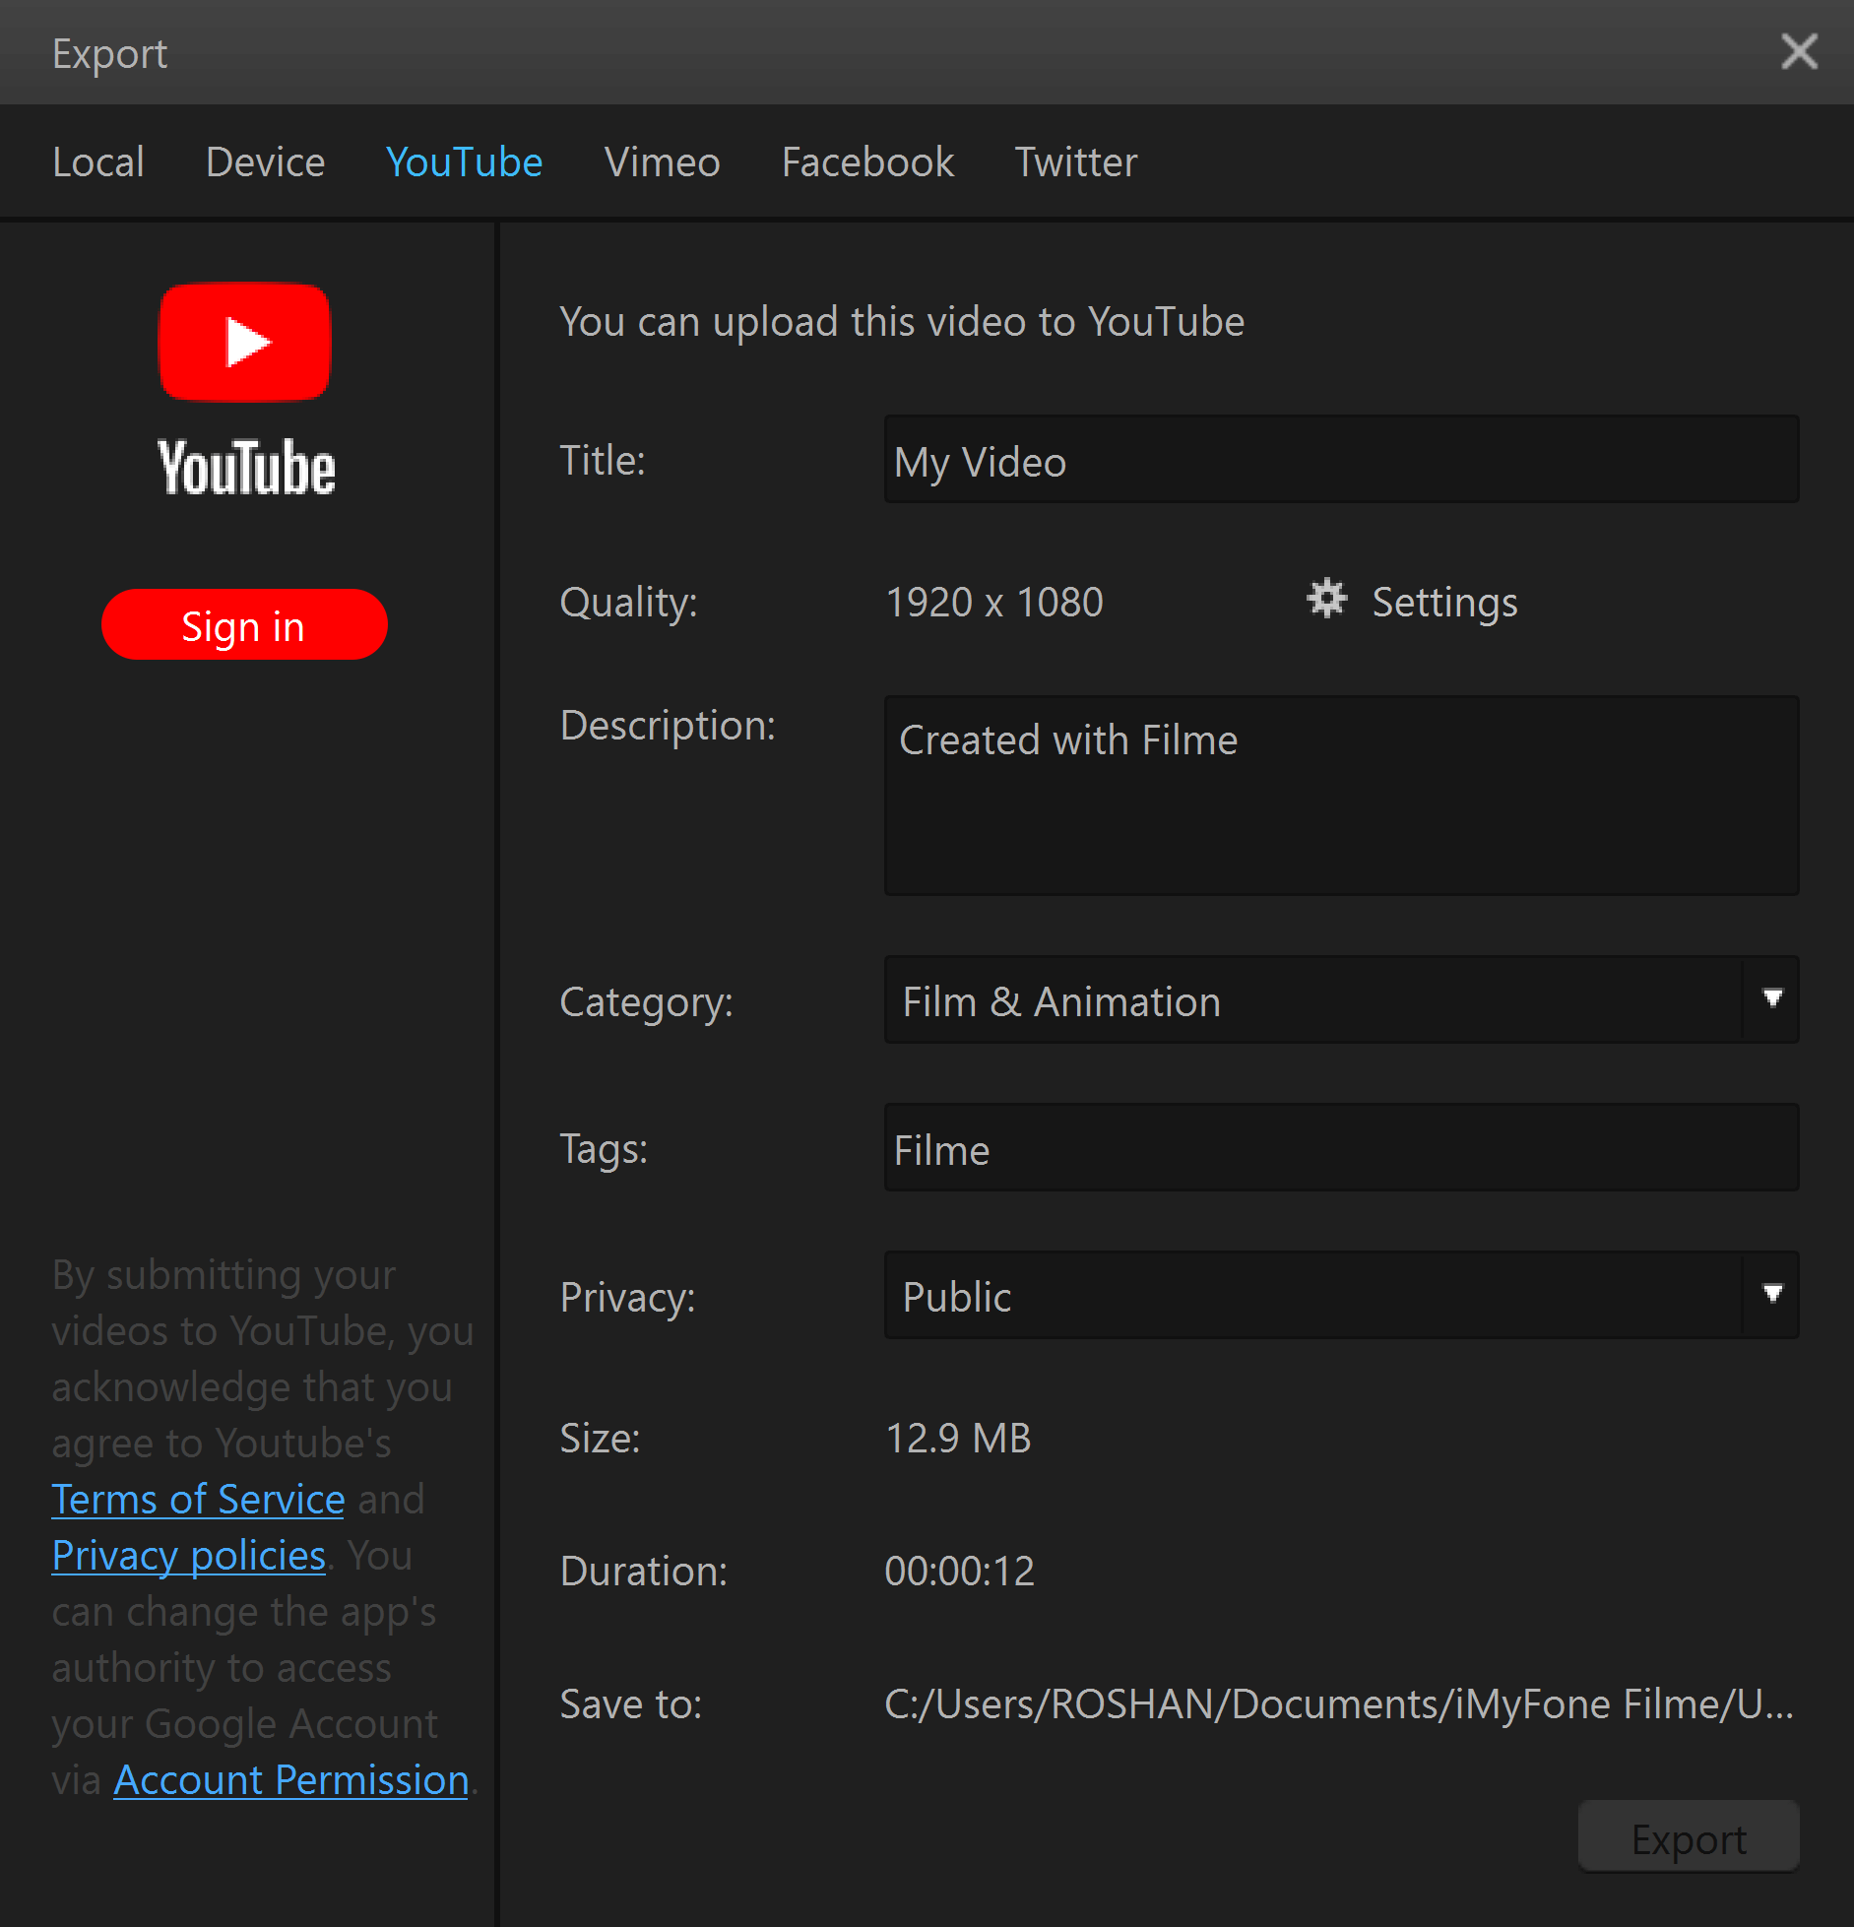
Task: Click the YouTube wordmark logo
Action: [x=246, y=468]
